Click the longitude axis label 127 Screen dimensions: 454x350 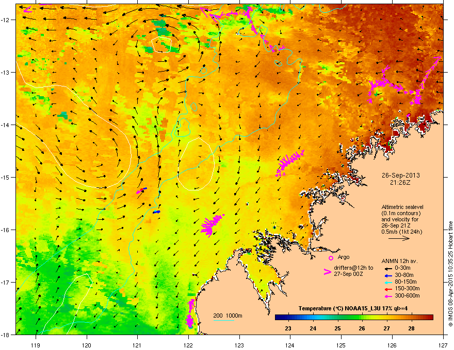[x=443, y=345]
